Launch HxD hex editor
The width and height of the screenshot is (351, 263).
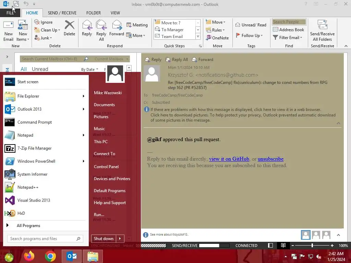(x=45, y=213)
